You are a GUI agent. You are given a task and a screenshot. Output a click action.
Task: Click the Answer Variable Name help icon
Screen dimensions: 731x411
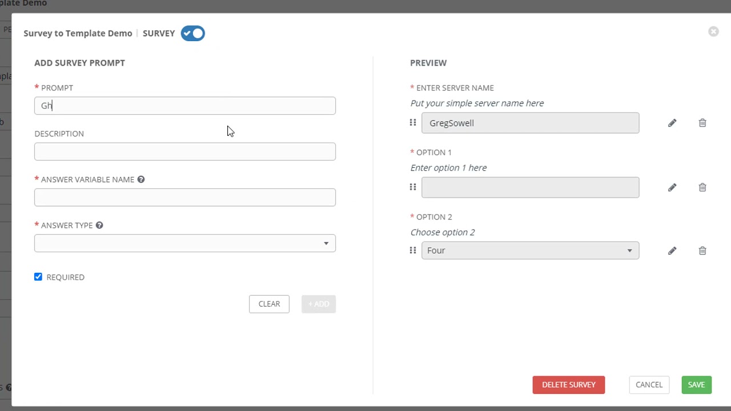click(x=141, y=179)
